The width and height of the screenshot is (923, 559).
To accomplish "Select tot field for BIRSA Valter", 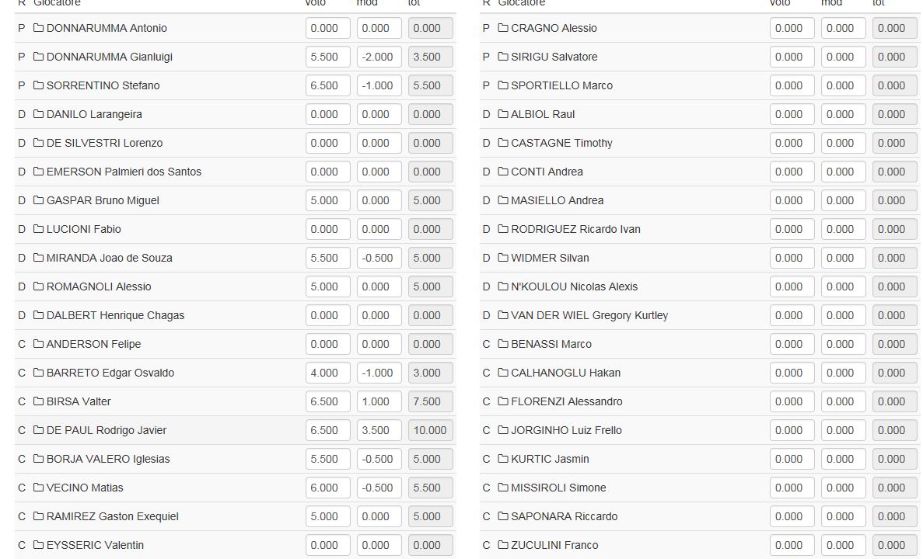I will tap(430, 401).
